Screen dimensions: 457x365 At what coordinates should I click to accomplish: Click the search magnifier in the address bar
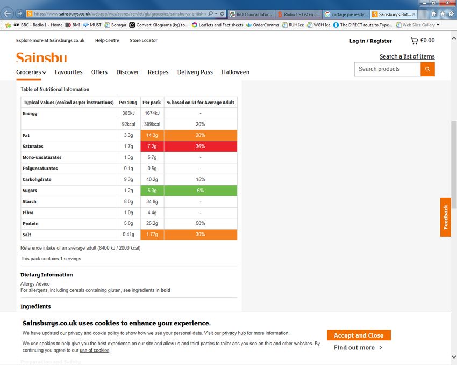coord(210,13)
